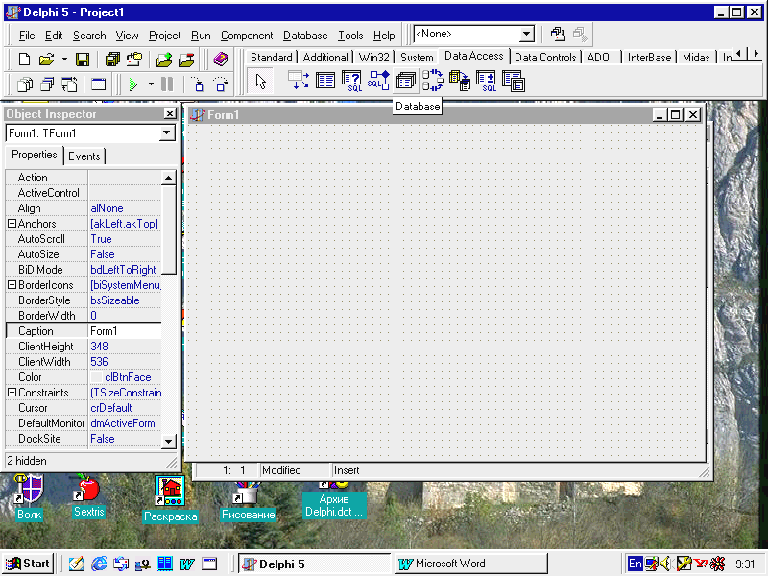Switch to the Data Controls palette tab
Image resolution: width=768 pixels, height=576 pixels.
point(545,58)
